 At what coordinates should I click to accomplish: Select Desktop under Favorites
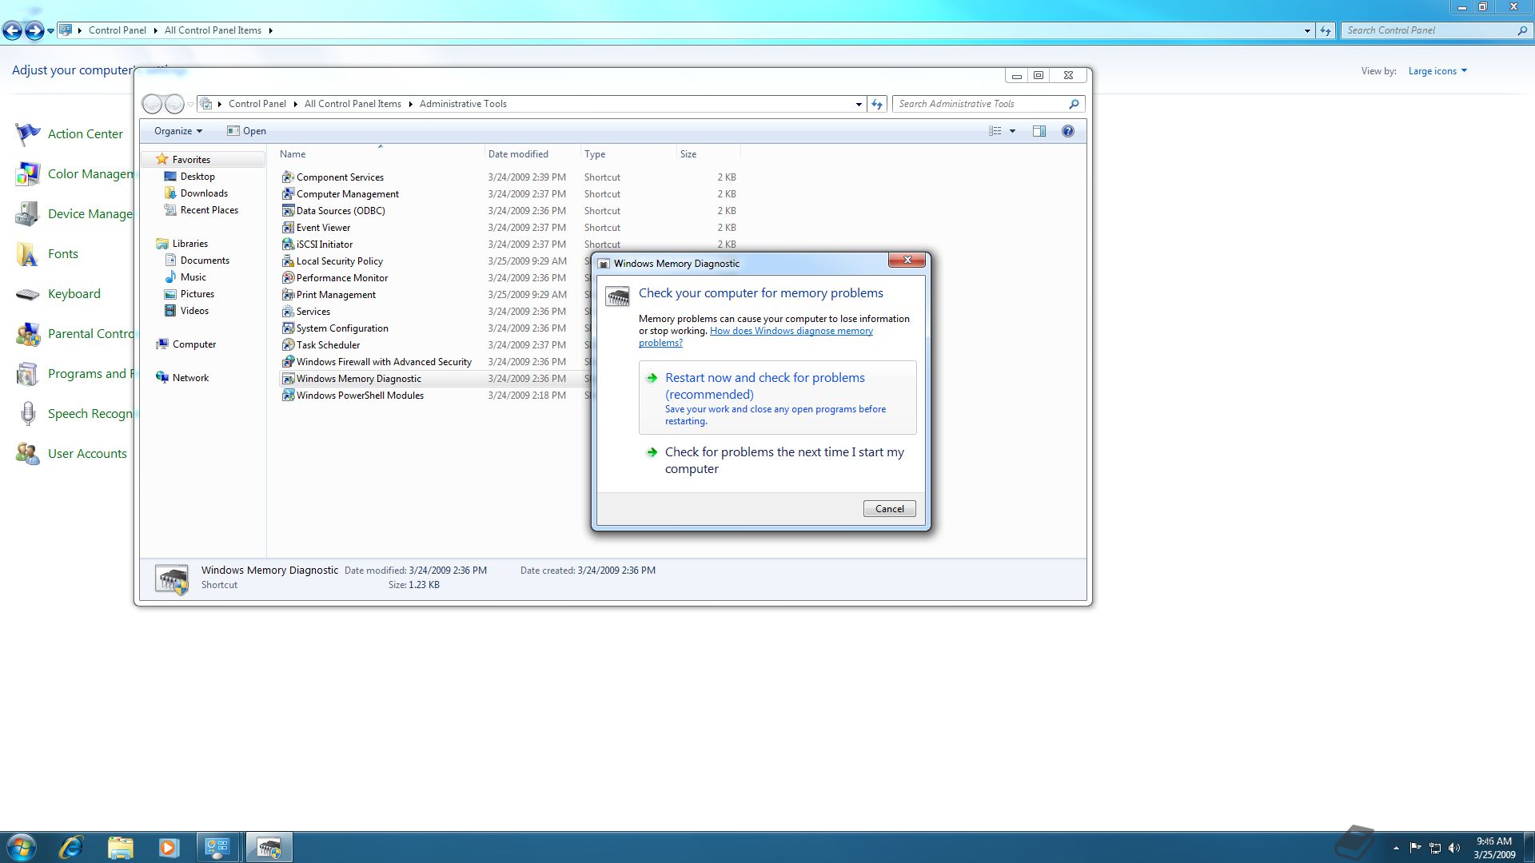point(197,177)
